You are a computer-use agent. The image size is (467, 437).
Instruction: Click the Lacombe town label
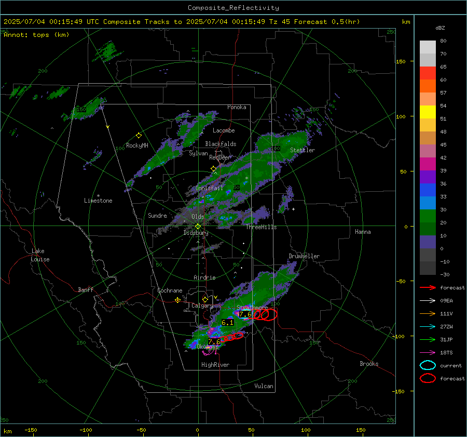[224, 130]
